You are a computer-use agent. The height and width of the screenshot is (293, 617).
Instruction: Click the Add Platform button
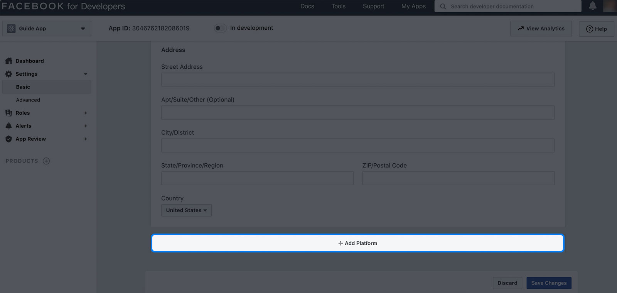pyautogui.click(x=357, y=243)
